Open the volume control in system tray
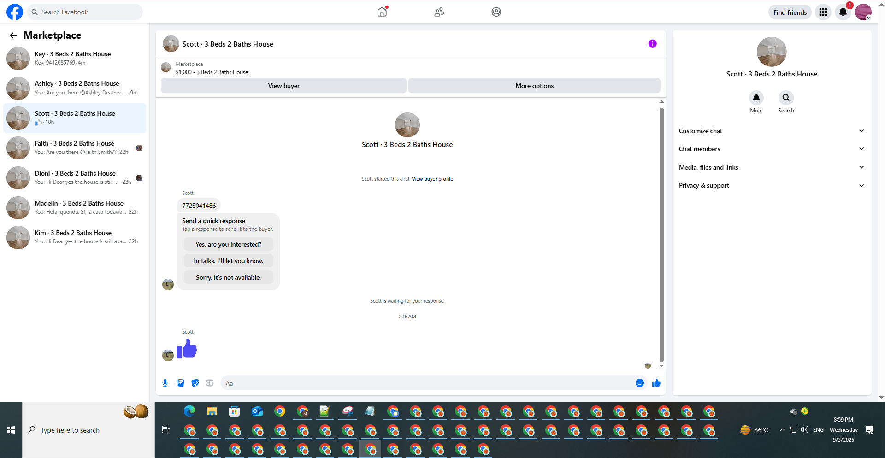Image resolution: width=885 pixels, height=458 pixels. (805, 430)
